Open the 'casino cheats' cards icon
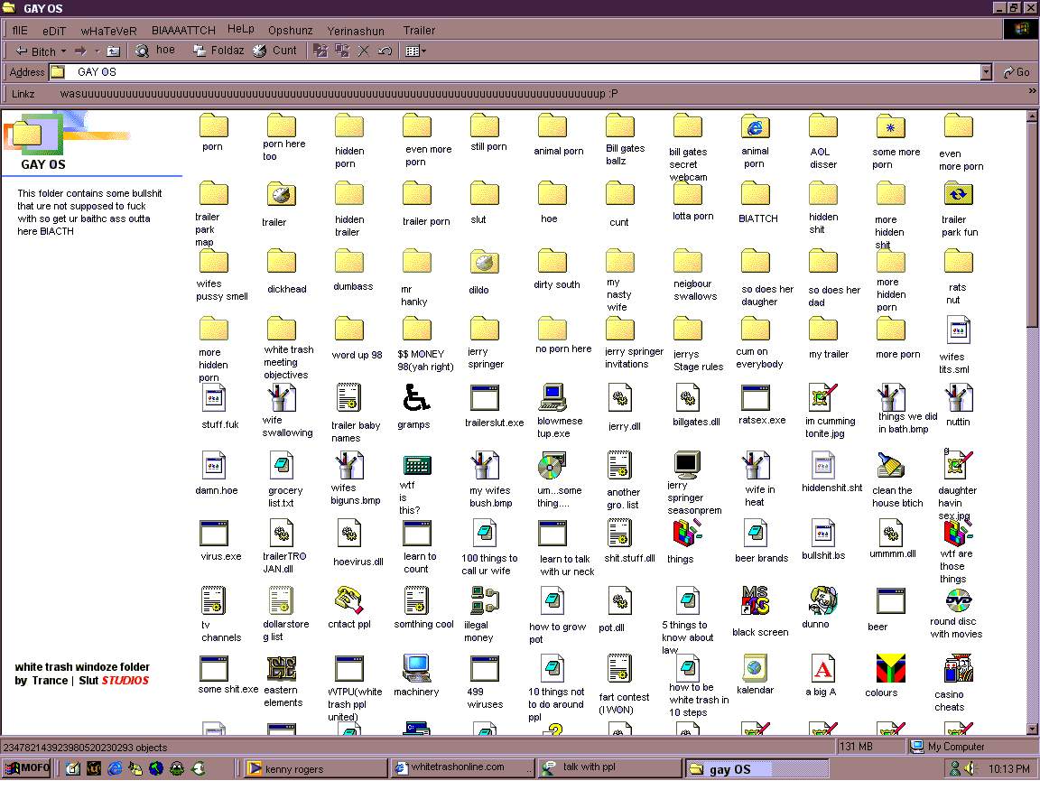Screen dimensions: 1040x790 pos(958,669)
